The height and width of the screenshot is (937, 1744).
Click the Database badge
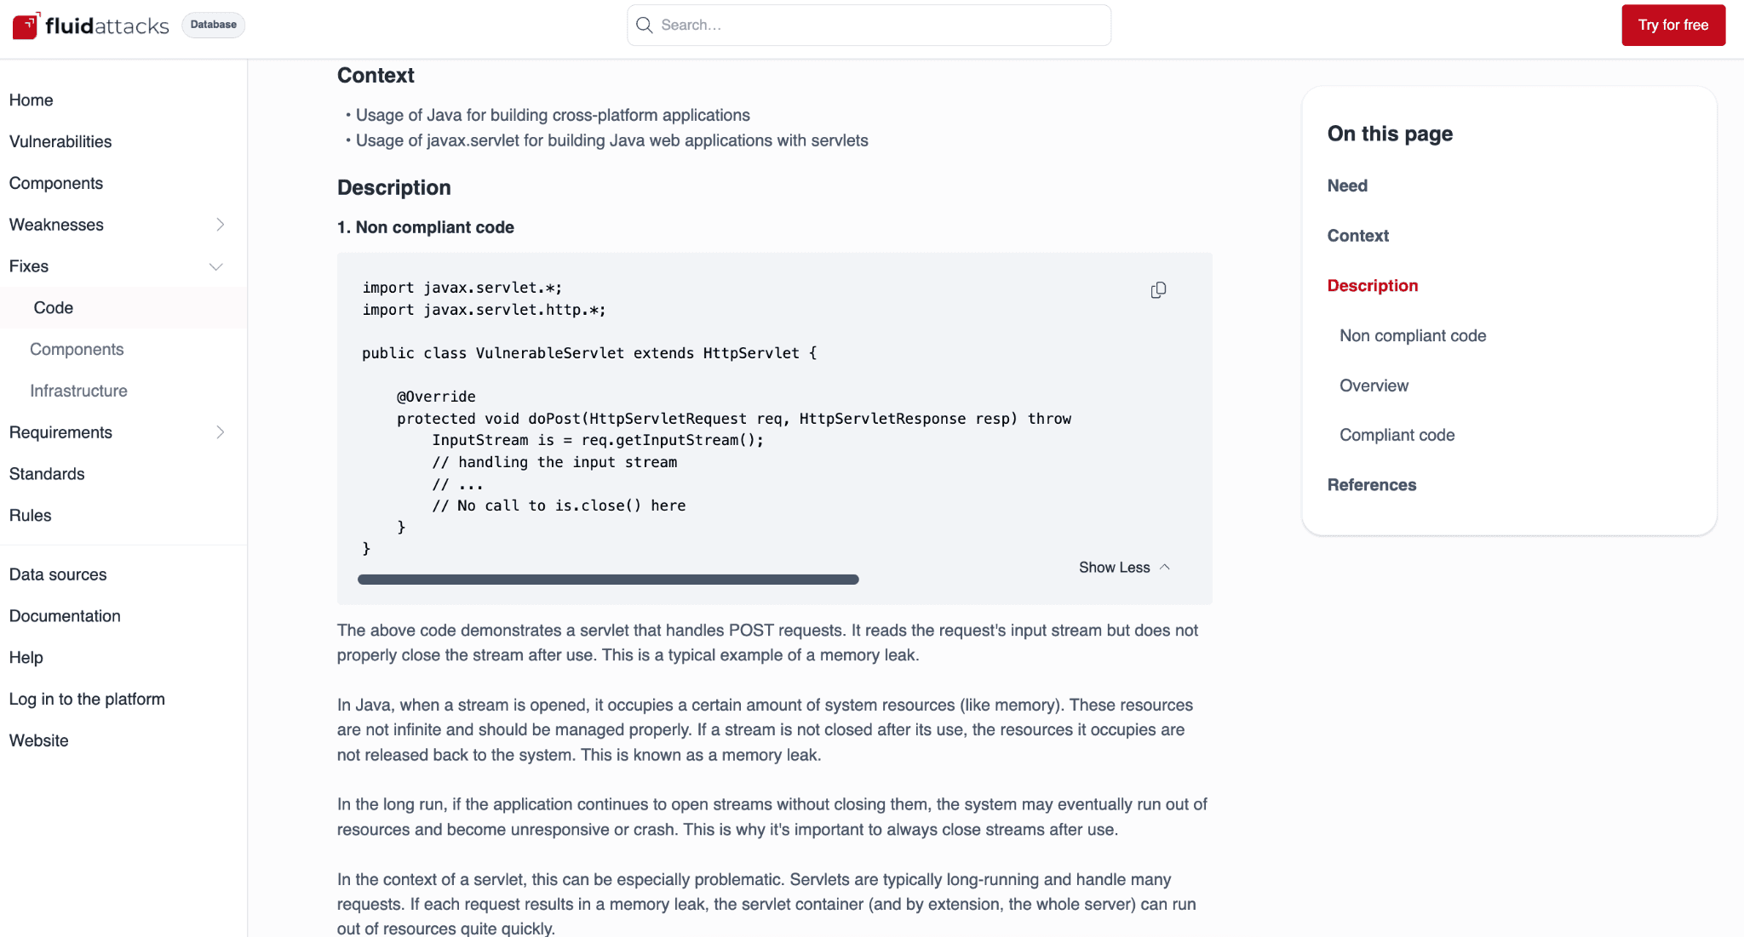[213, 25]
